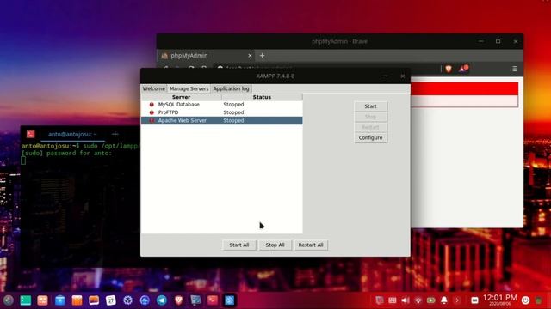
Task: Click the Stopped status for Apache Web Server
Action: (233, 120)
